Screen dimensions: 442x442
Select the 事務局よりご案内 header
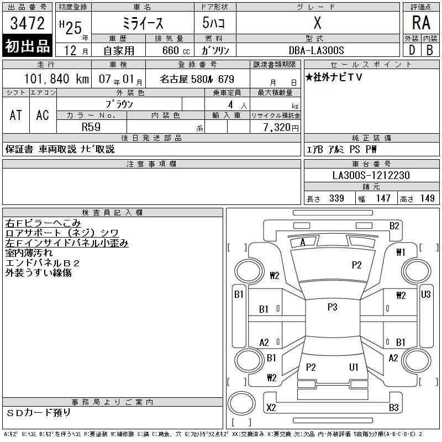[112, 402]
